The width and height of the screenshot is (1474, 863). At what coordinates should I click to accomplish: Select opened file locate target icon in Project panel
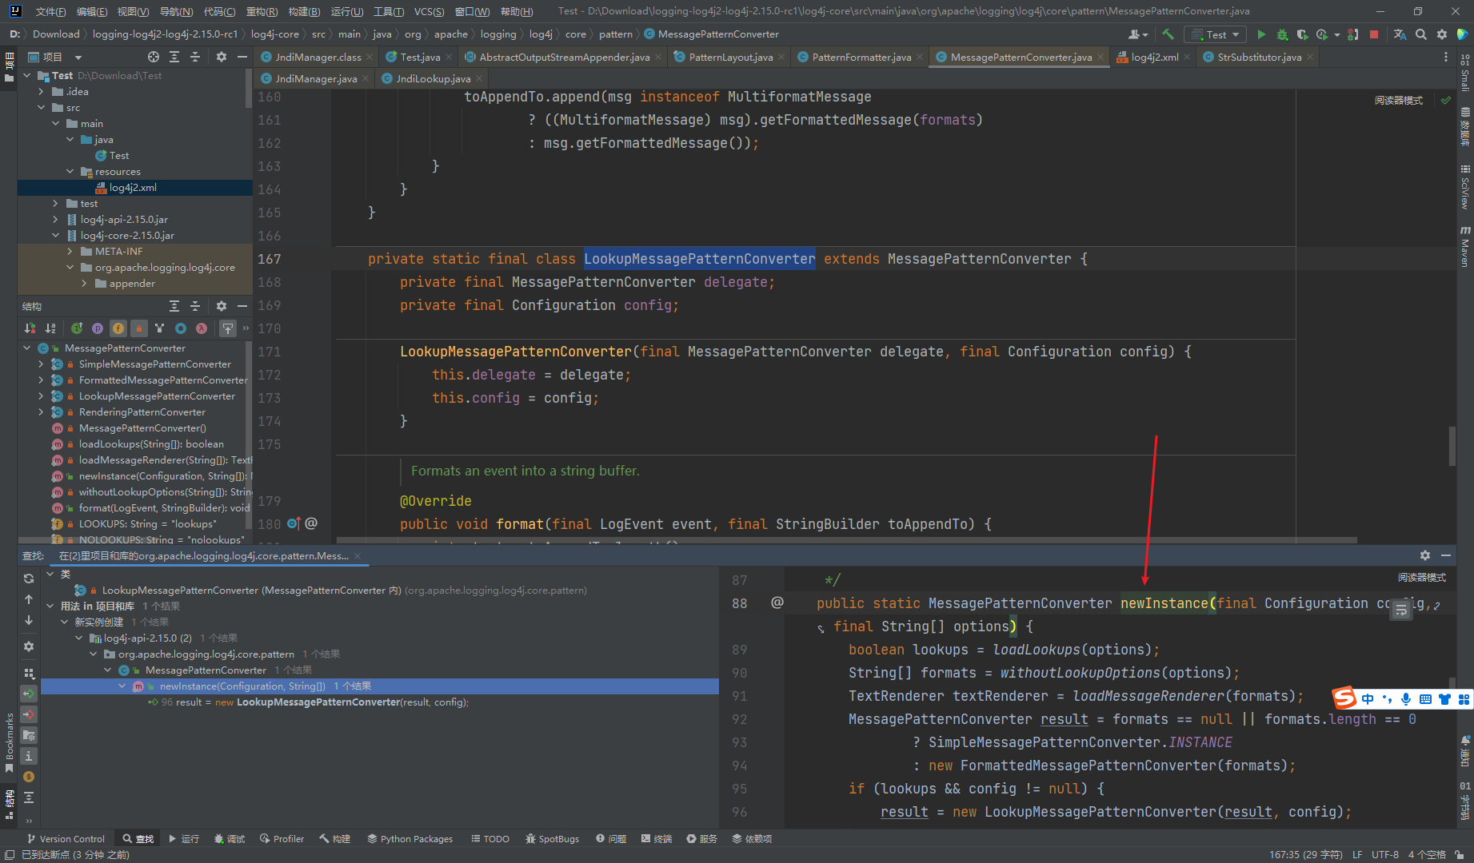pyautogui.click(x=154, y=57)
